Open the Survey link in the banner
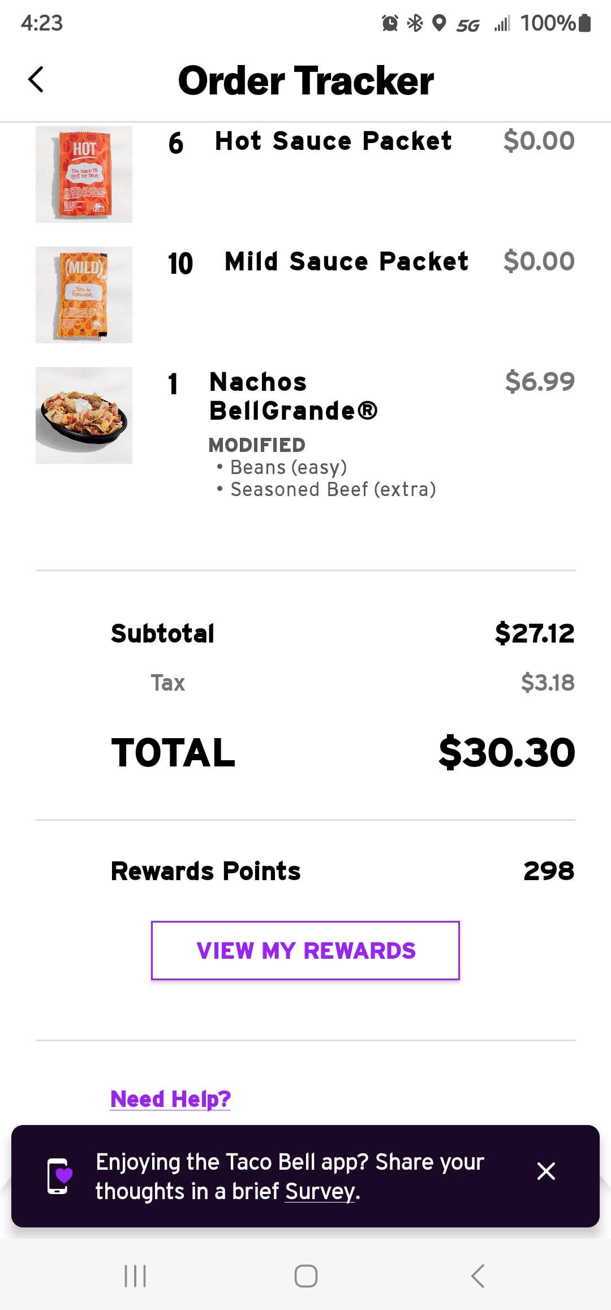 coord(320,1191)
